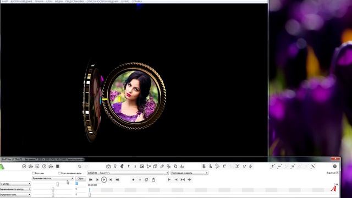Click the camera layer icon in toolbar
This screenshot has width=352, height=198.
tap(108, 166)
